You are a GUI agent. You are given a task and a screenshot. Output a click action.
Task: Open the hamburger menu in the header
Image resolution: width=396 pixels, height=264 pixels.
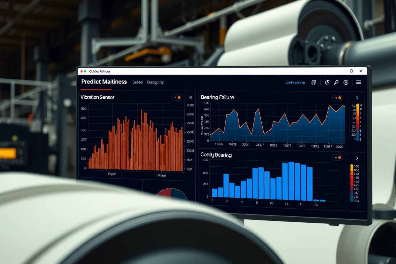359,82
